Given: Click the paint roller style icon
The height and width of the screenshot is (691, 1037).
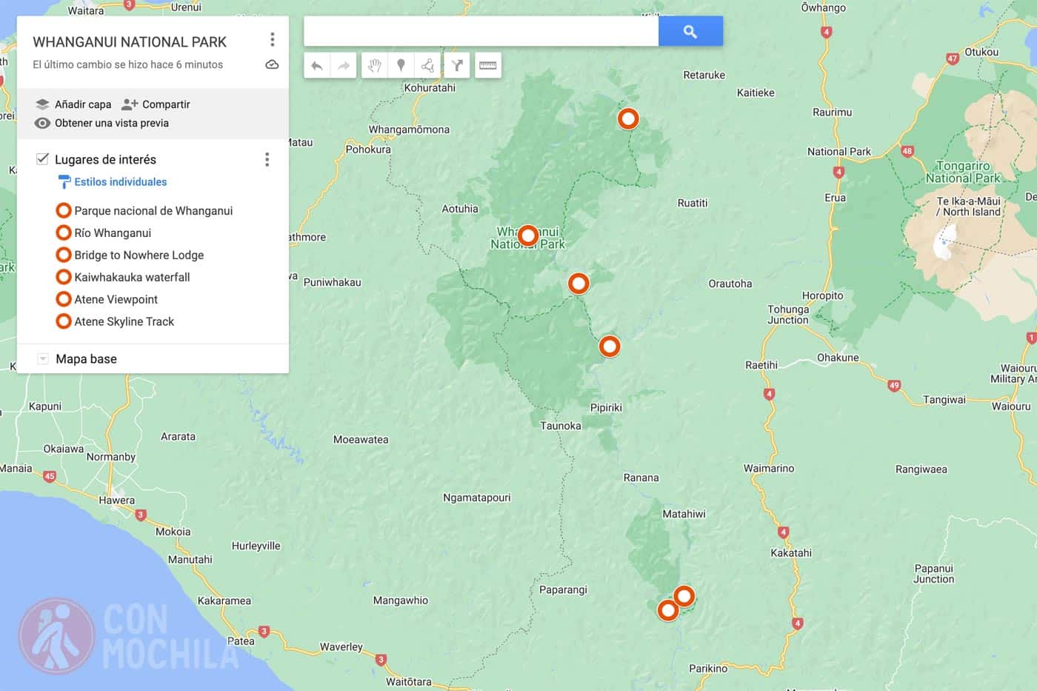Looking at the screenshot, I should tap(64, 181).
